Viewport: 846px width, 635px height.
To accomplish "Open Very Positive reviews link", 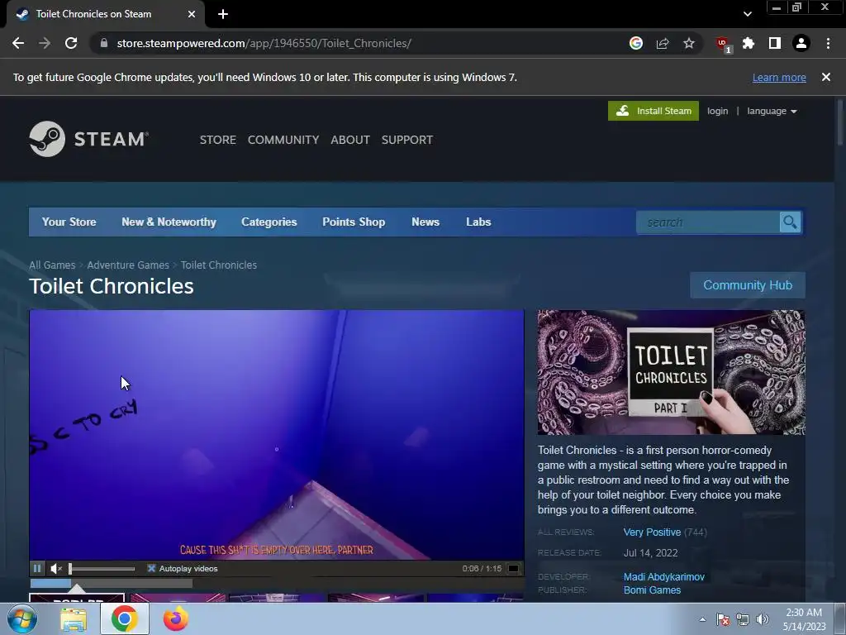I will [x=653, y=532].
